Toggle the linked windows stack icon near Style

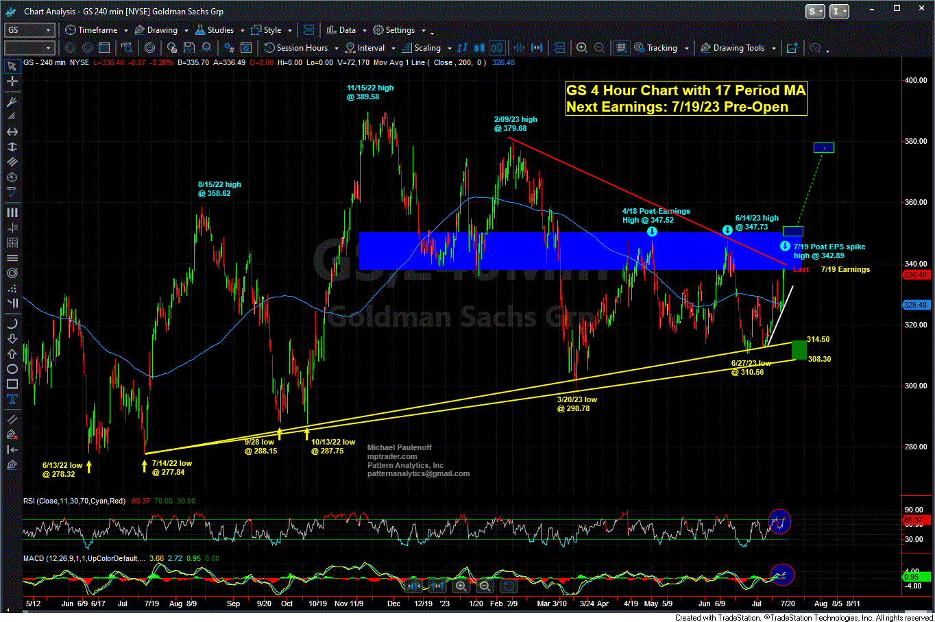click(x=308, y=30)
